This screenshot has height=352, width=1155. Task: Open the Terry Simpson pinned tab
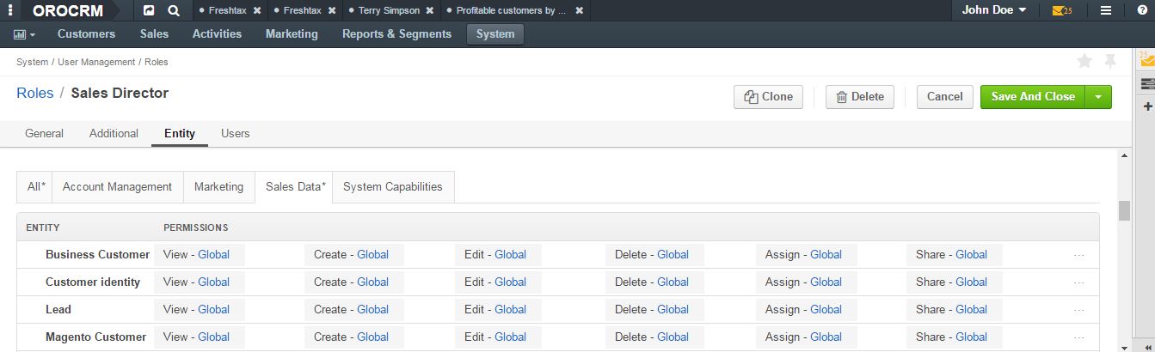390,11
